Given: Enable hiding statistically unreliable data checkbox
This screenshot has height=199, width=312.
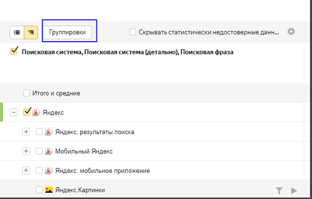Looking at the screenshot, I should pyautogui.click(x=133, y=32).
